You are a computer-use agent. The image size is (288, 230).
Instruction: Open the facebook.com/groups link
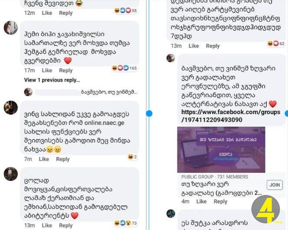point(231,116)
